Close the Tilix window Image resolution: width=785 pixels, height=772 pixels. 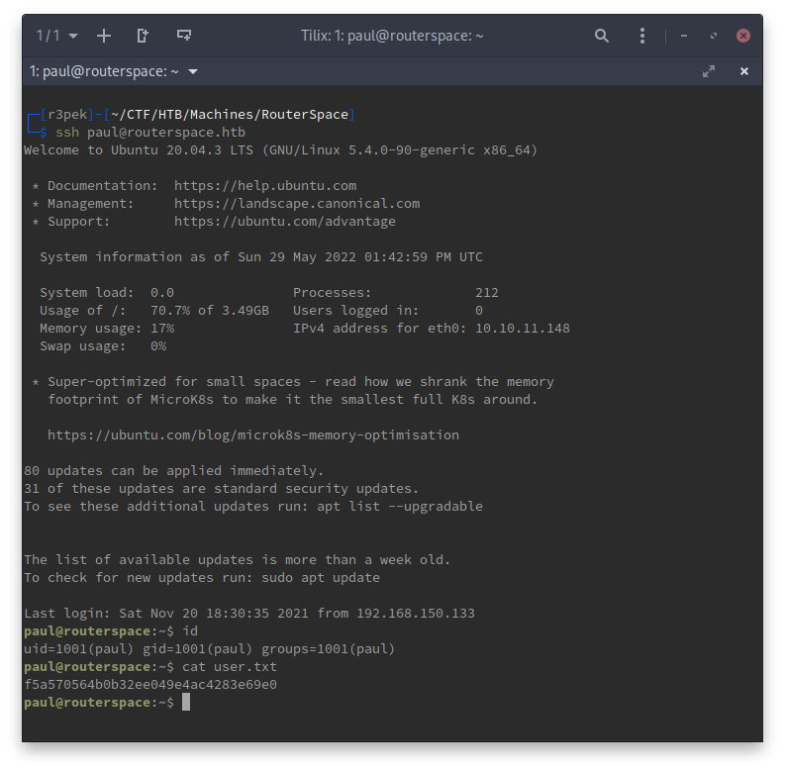743,36
